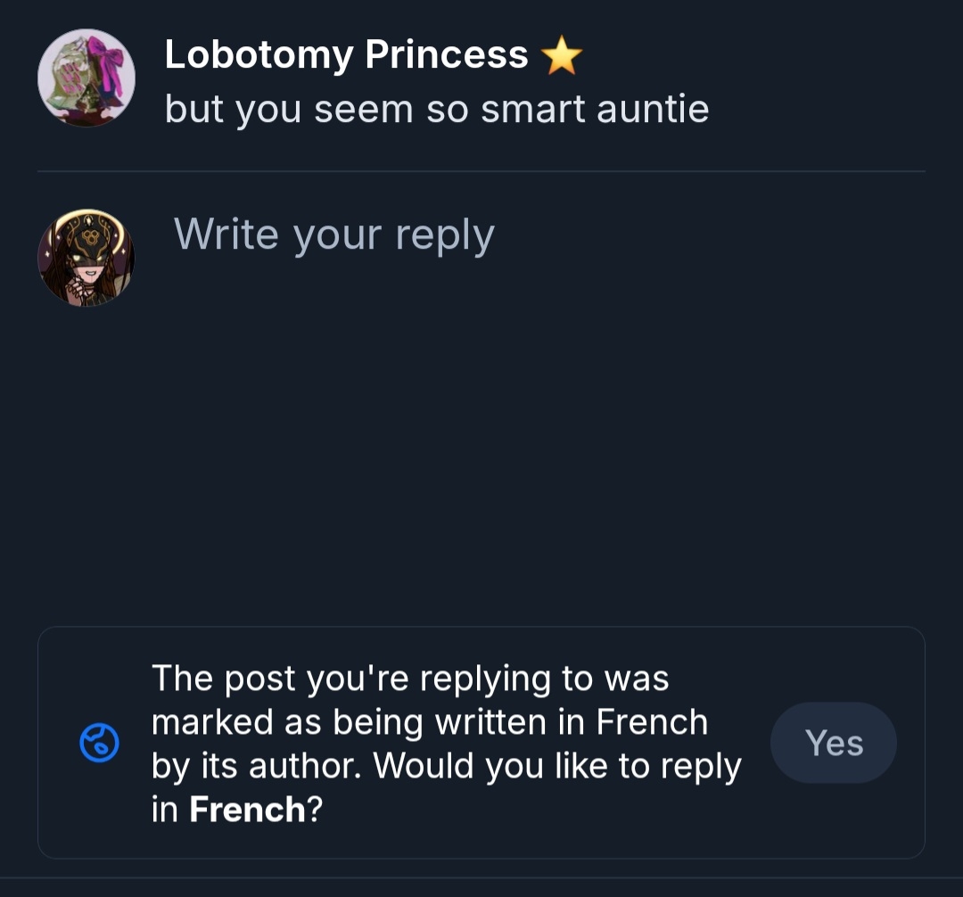Tap your own avatar beside the reply box
Image resolution: width=963 pixels, height=897 pixels.
coord(86,258)
